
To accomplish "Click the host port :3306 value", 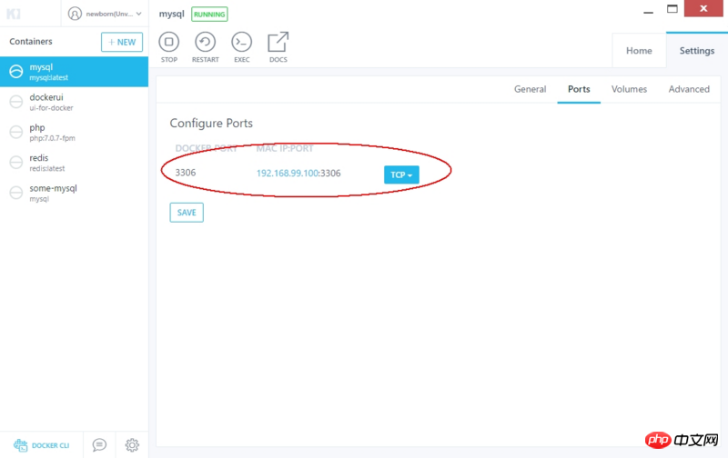I will coord(329,173).
